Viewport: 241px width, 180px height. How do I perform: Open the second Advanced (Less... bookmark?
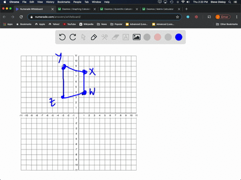click(163, 24)
